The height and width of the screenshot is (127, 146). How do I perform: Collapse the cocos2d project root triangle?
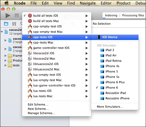2,32
